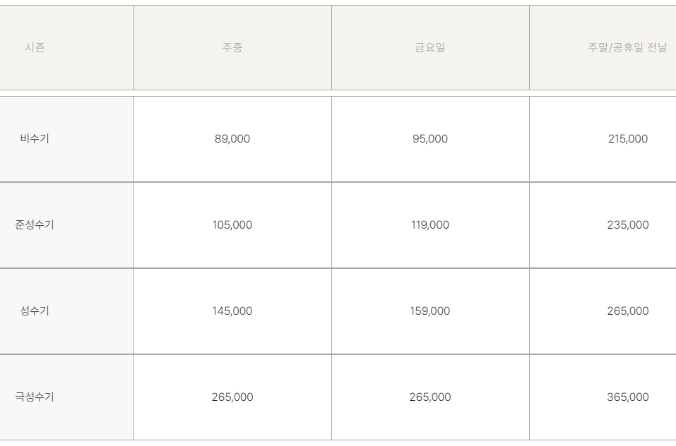676x446 pixels.
Task: Click the 265,000 주중 price in 극성수기 row
Action: (232, 397)
